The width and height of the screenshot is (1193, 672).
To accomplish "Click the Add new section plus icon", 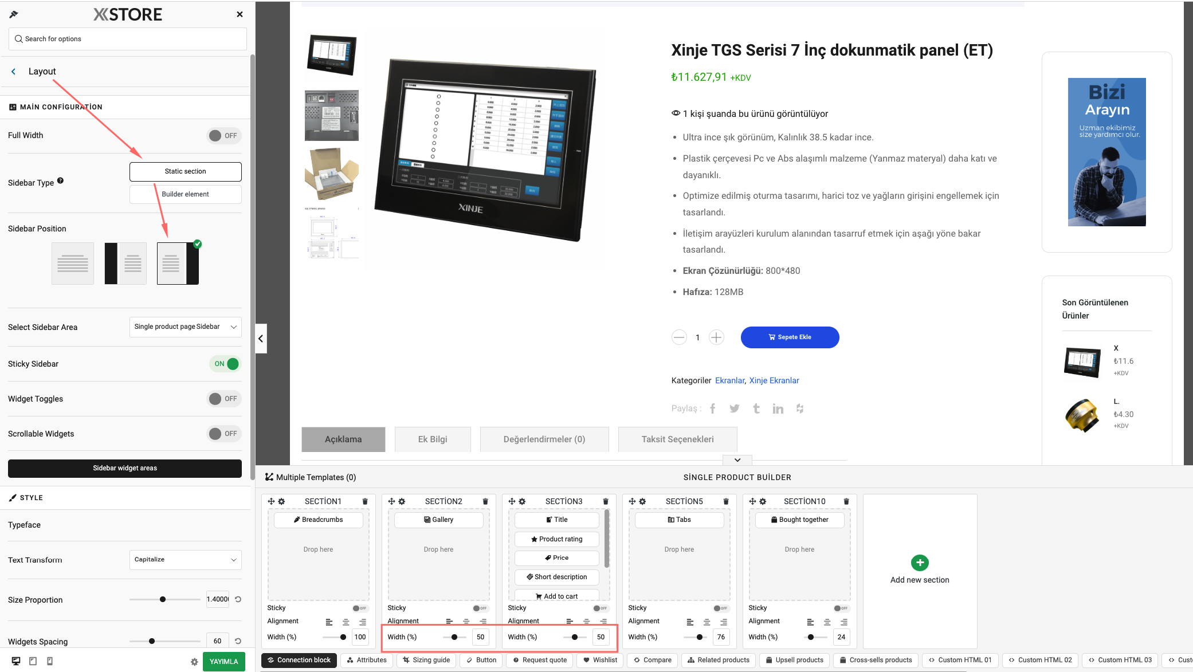I will (x=919, y=563).
